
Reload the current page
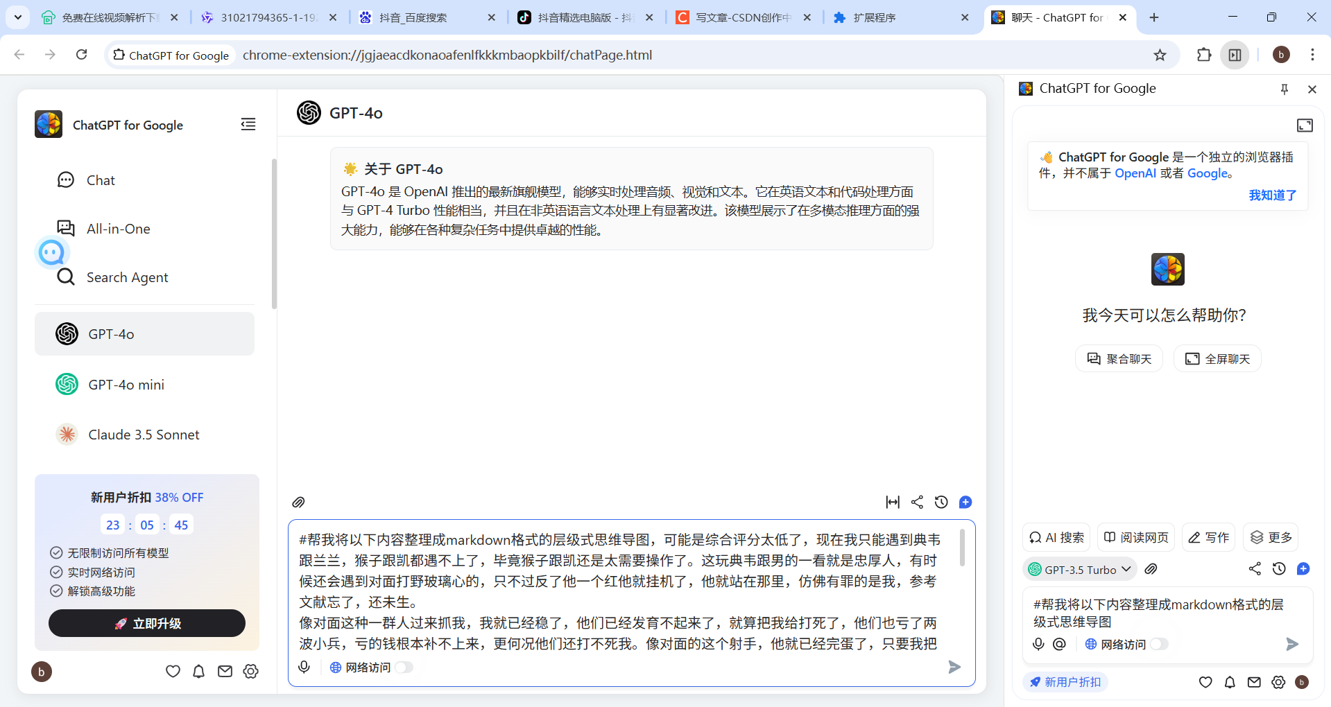pyautogui.click(x=81, y=55)
